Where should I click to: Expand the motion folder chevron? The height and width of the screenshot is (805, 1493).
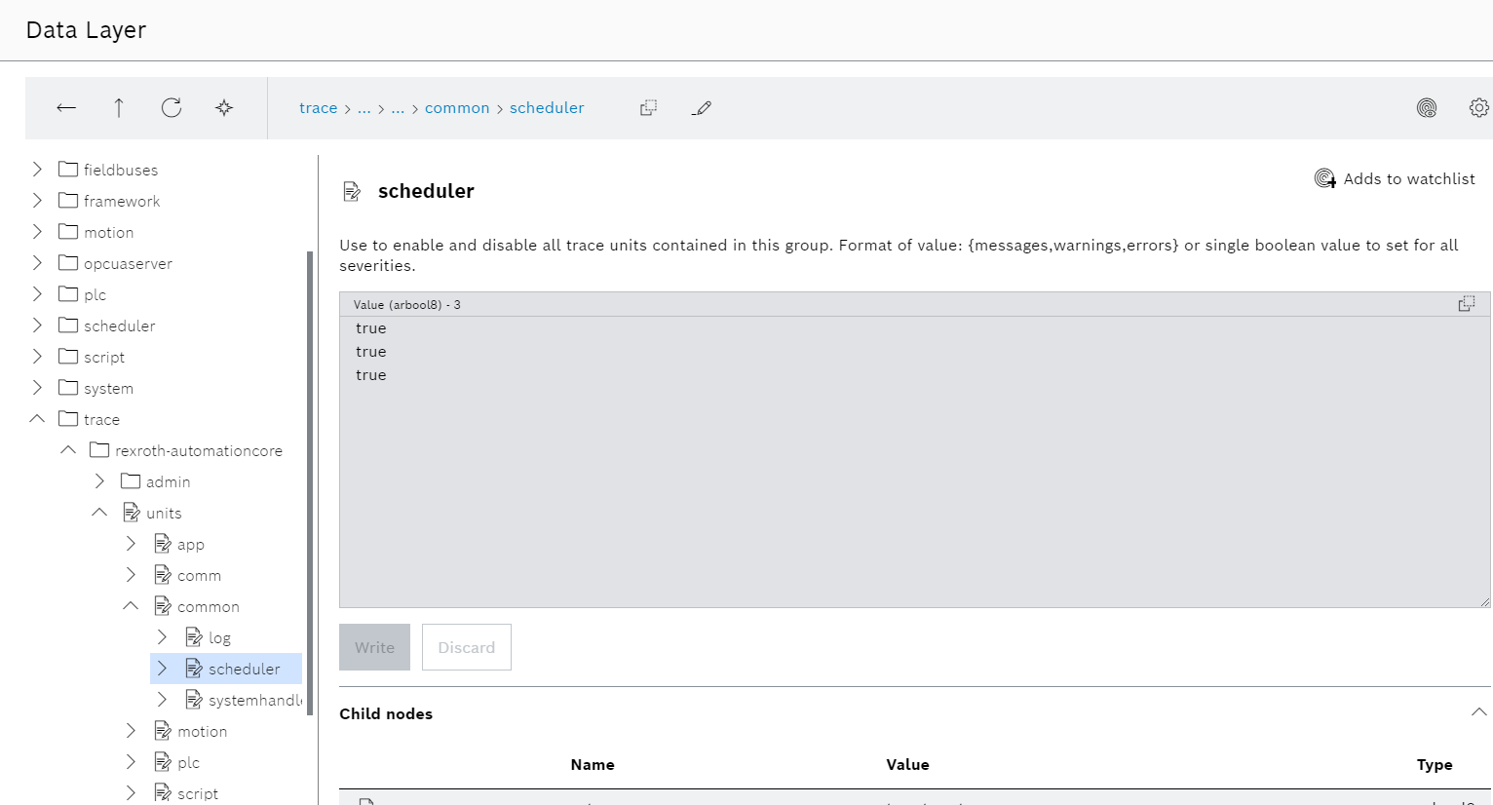(37, 232)
